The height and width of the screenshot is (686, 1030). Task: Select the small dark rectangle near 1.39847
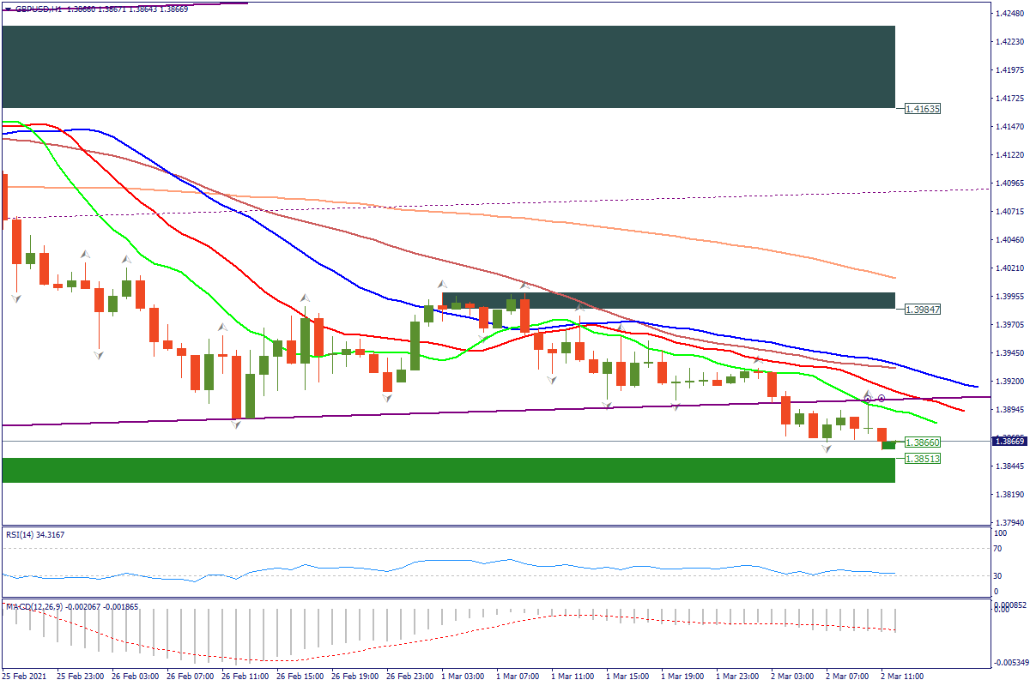coord(668,300)
